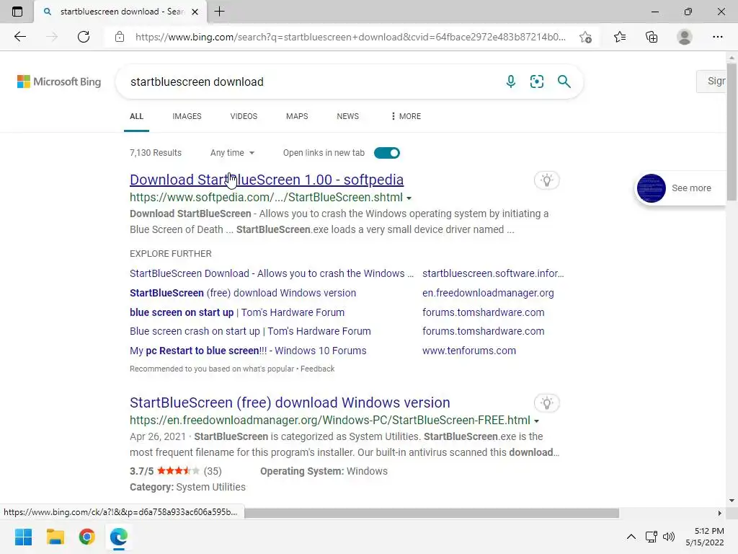This screenshot has height=554, width=738.
Task: Click the visual search camera icon
Action: 536,82
